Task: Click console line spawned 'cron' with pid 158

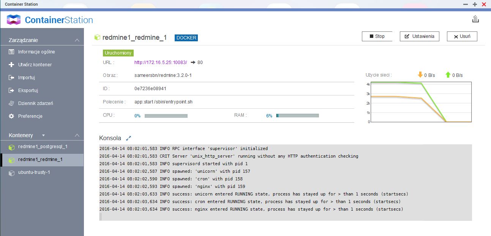Action: 171,179
